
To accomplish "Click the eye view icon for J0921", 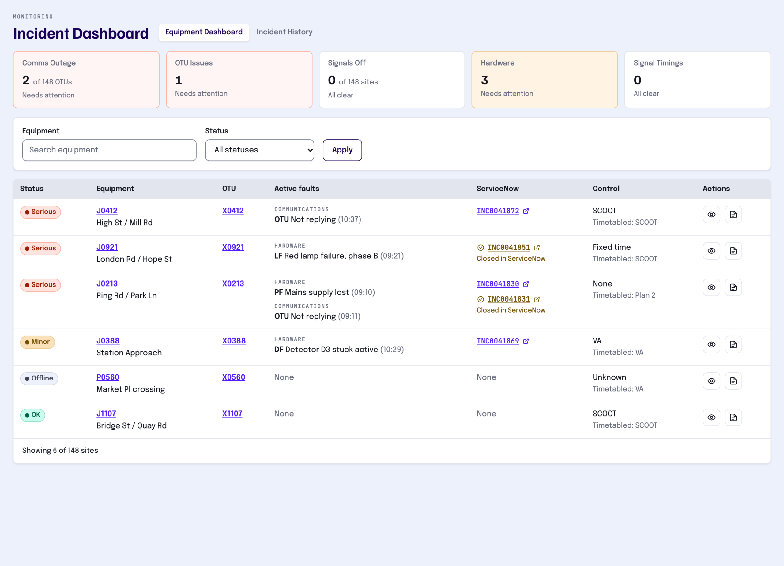I will click(711, 251).
